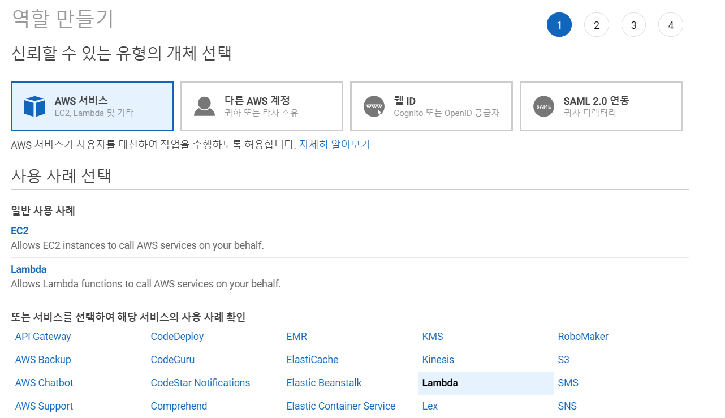Click the highlighted Lambda service entry
Viewport: 725px width, 418px height.
tap(486, 383)
